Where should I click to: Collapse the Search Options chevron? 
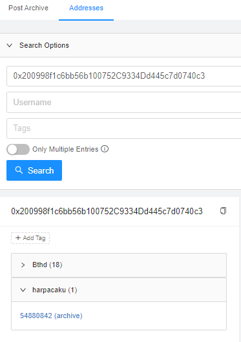pos(10,45)
